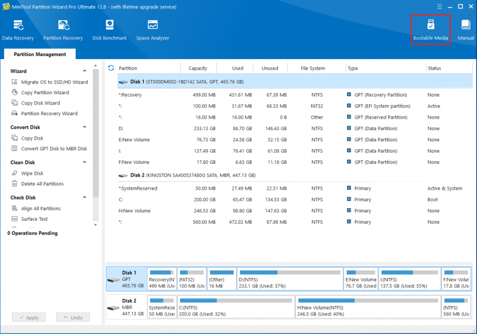477x334 pixels.
Task: Click the 0 Operations Pending label
Action: [x=33, y=233]
